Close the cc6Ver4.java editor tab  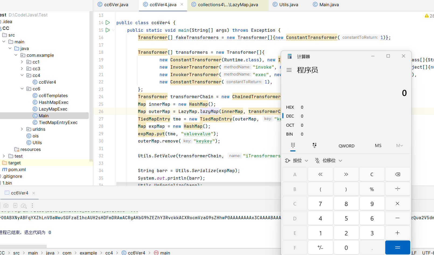point(182,4)
